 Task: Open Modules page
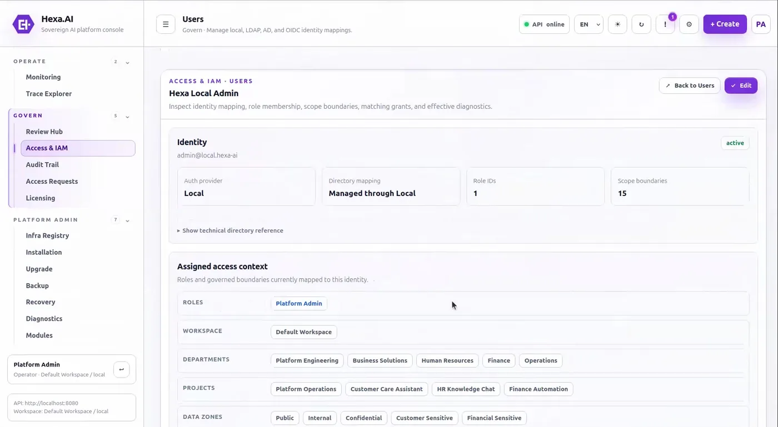(39, 335)
